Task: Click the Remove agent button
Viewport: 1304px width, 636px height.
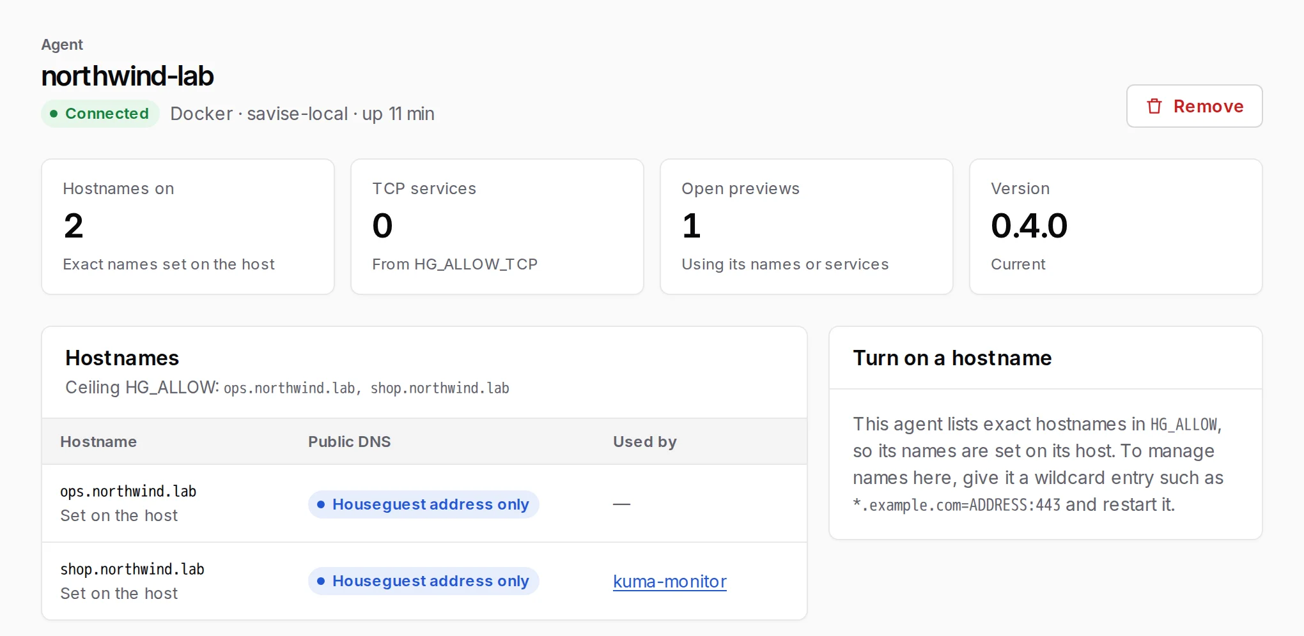Action: click(1194, 106)
